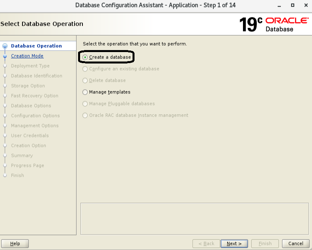Select Database Operation step in sidebar

pyautogui.click(x=36, y=46)
